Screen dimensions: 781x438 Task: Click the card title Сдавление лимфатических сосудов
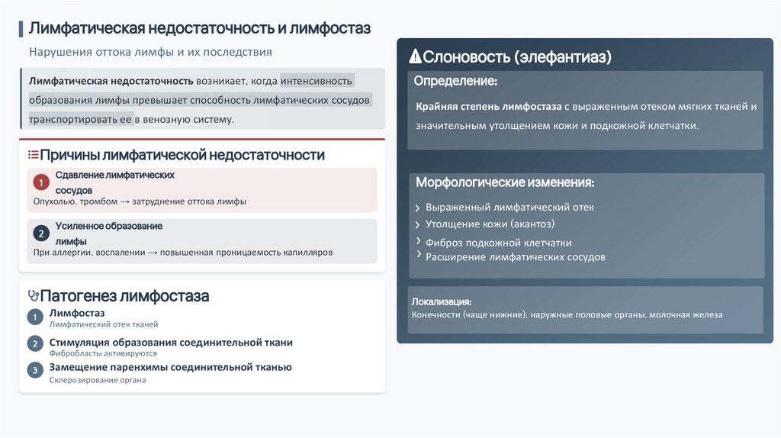click(x=115, y=182)
